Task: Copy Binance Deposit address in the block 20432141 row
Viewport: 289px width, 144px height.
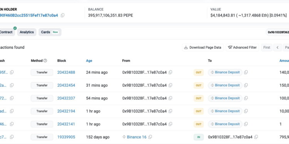Action: tap(246, 124)
